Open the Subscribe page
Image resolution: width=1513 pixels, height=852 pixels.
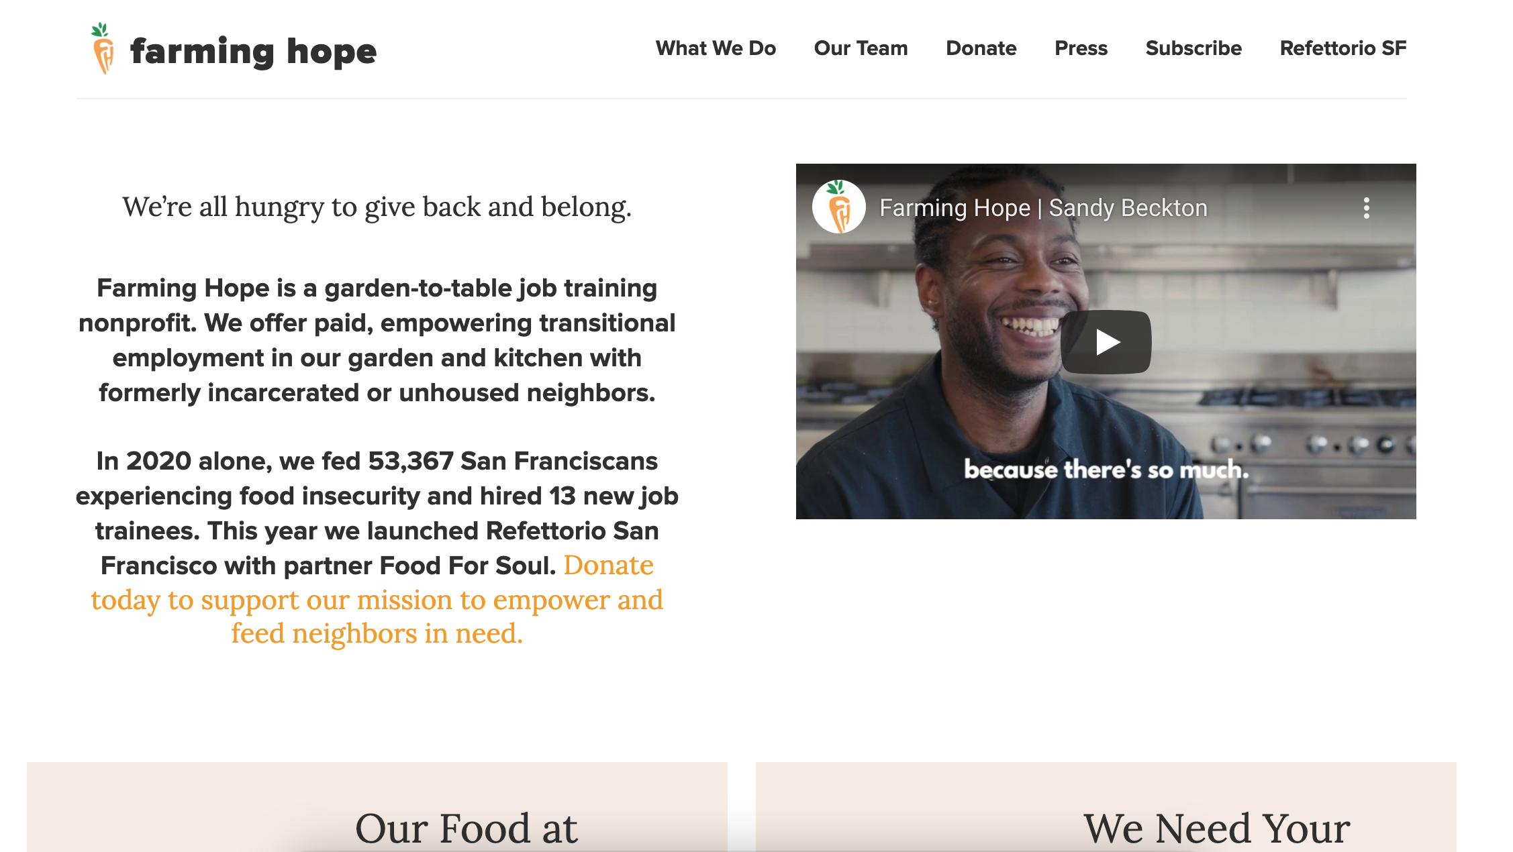click(x=1193, y=48)
